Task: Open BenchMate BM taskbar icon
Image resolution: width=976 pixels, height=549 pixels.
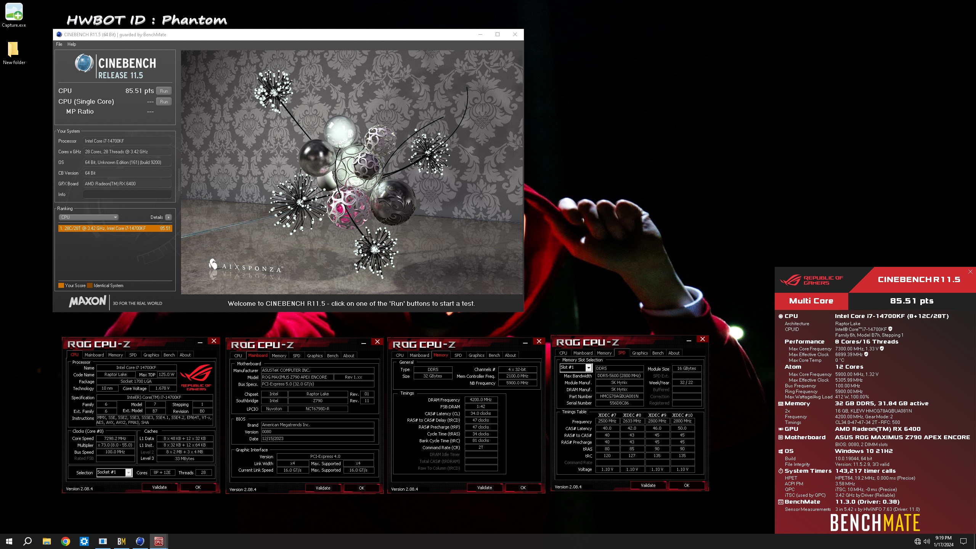Action: click(x=122, y=541)
